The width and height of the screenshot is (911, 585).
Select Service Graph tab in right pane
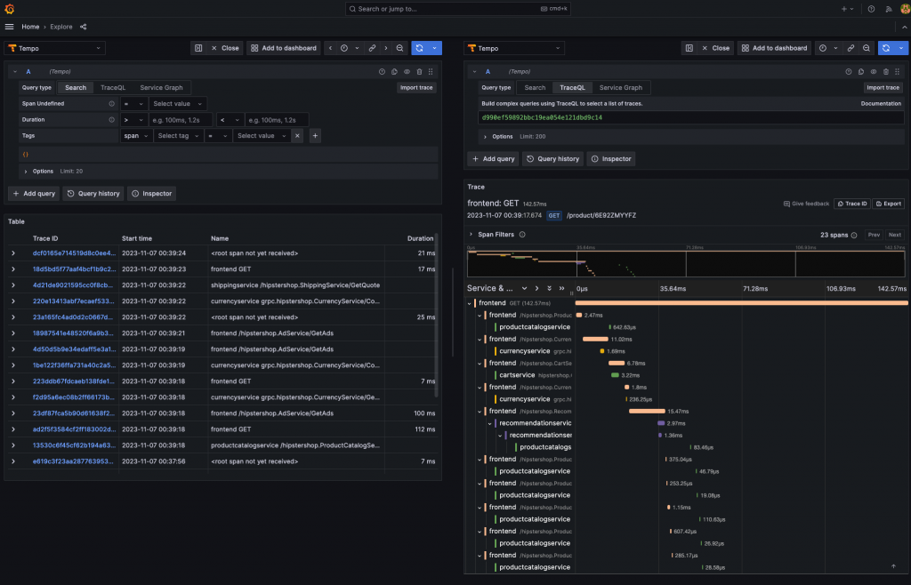point(620,88)
